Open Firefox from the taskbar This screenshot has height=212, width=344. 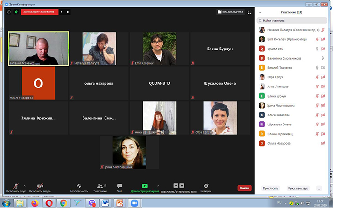click(x=34, y=202)
